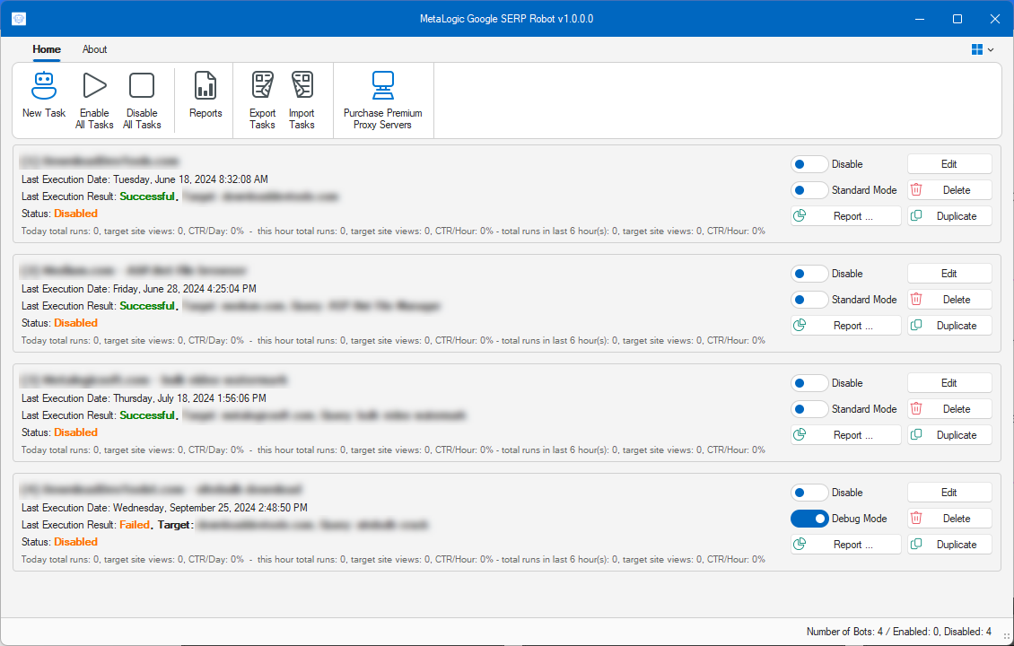Duplicate the task last run July 18
The height and width of the screenshot is (646, 1014).
click(949, 435)
